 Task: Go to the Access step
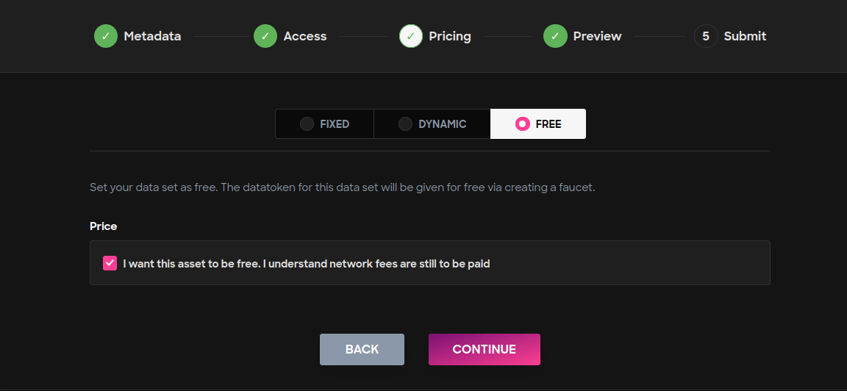(305, 36)
